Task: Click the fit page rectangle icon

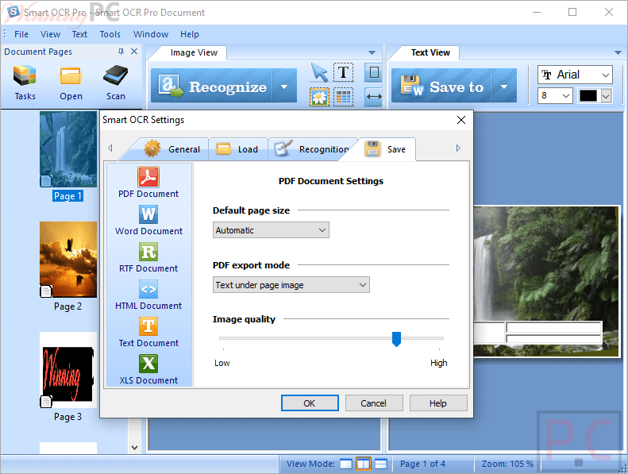Action: [374, 72]
